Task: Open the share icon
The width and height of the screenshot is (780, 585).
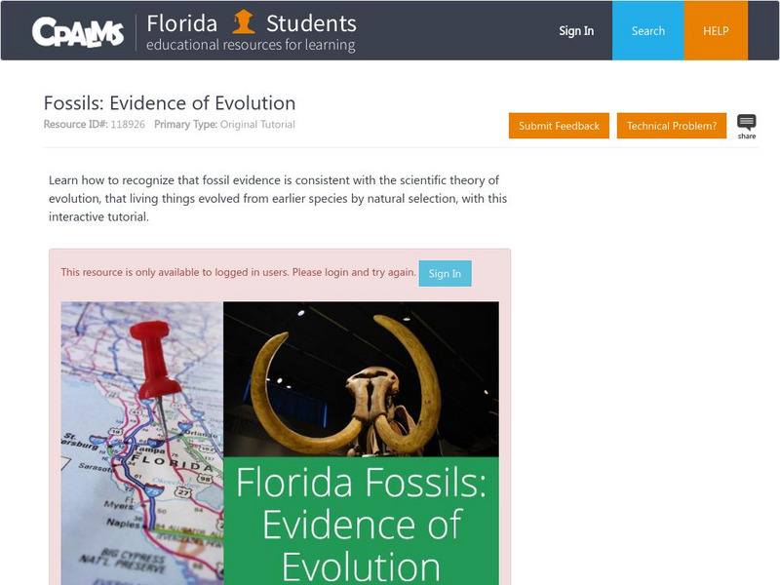Action: 746,126
